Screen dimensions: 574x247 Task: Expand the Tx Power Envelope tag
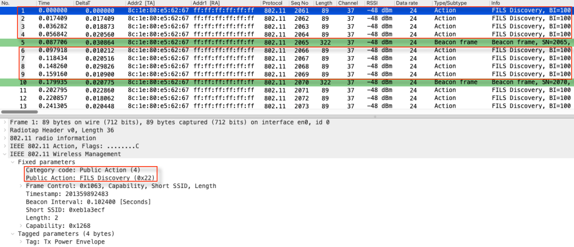pos(21,242)
